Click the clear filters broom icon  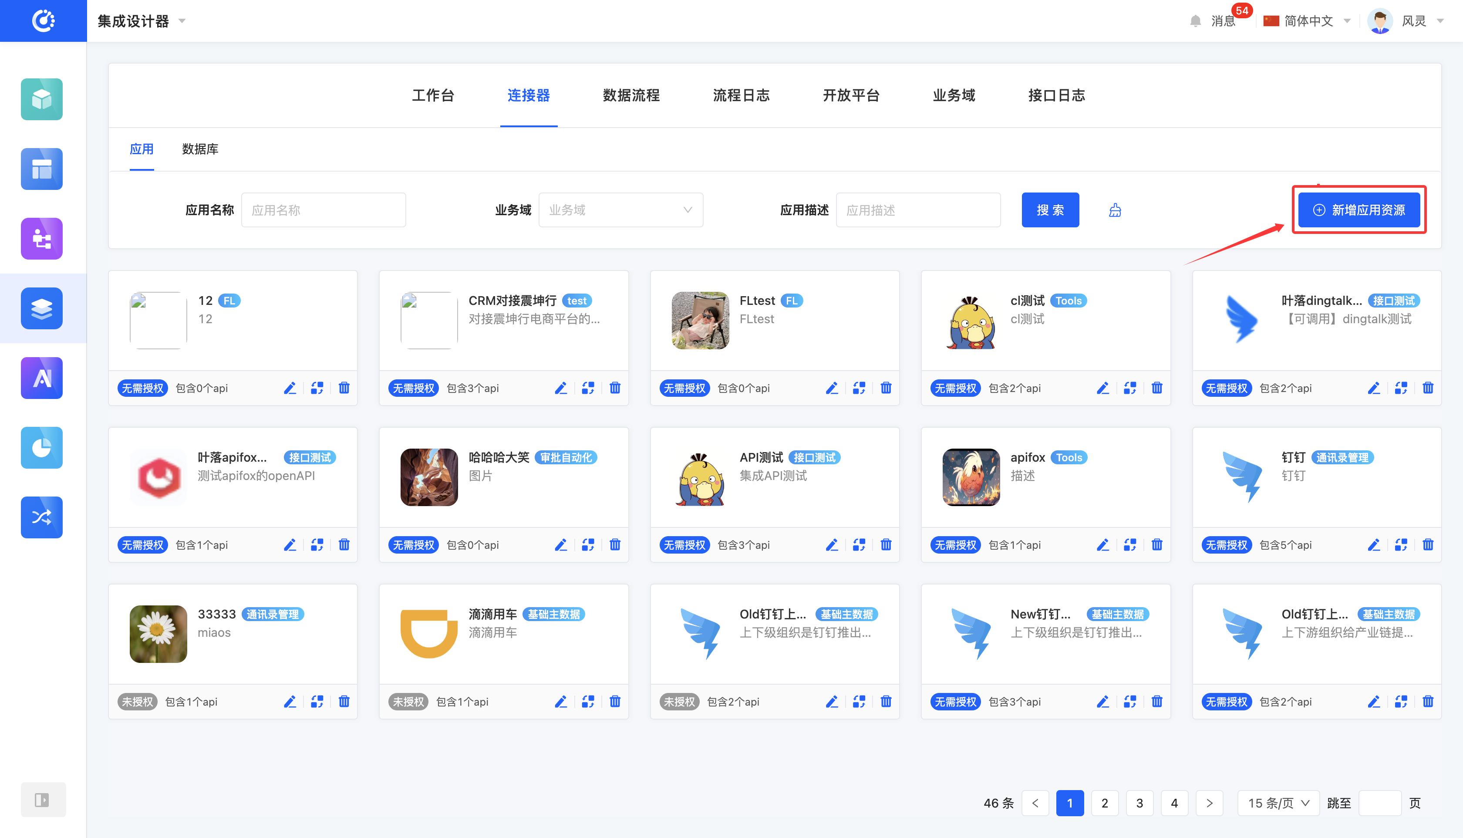pyautogui.click(x=1115, y=210)
